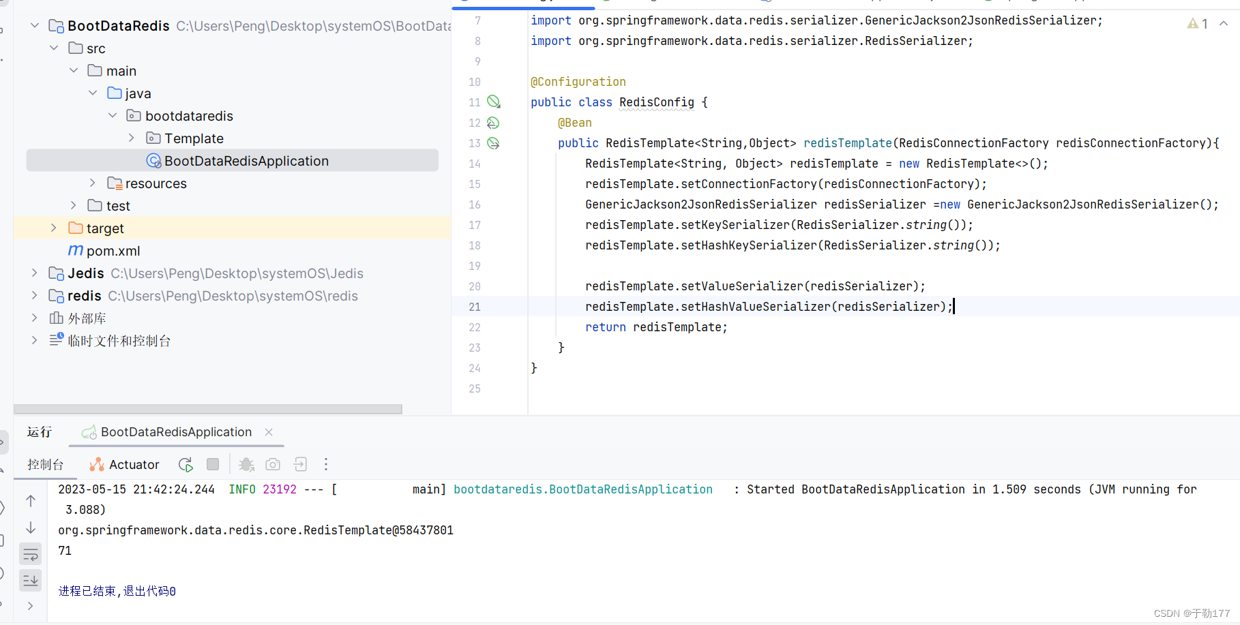
Task: Click the 外部库 libraries icon
Action: (x=57, y=318)
